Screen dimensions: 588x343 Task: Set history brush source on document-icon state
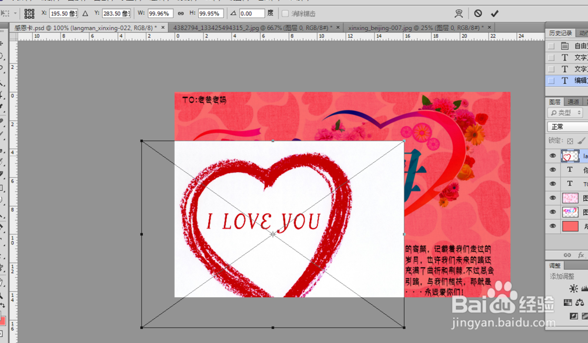pyautogui.click(x=551, y=46)
